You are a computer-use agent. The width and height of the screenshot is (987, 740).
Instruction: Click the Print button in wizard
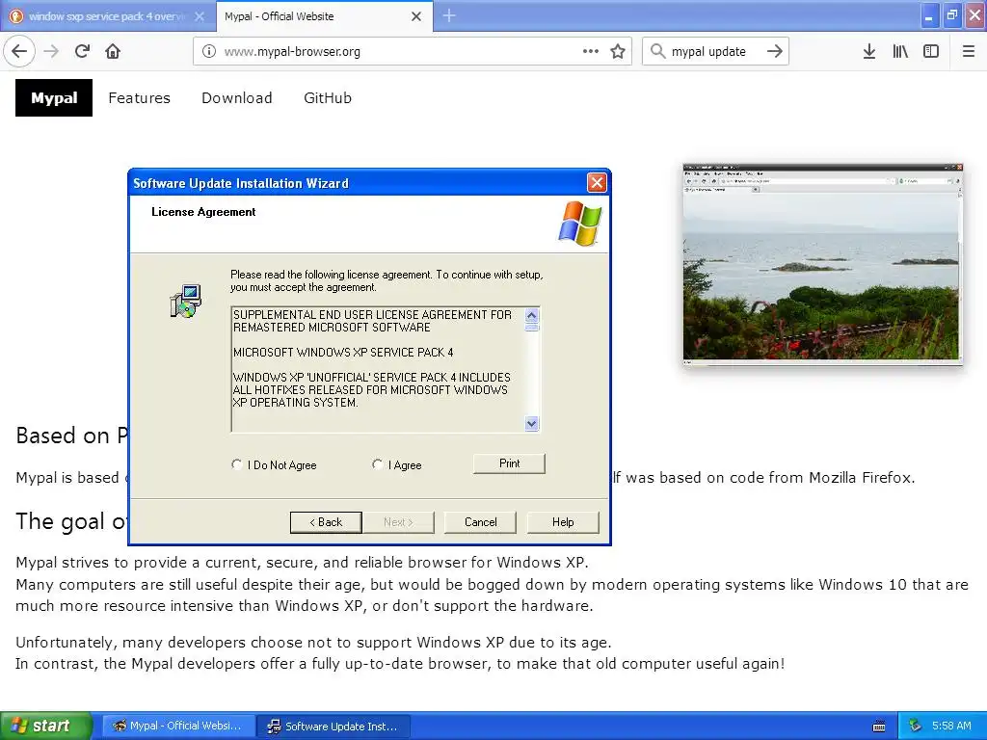click(x=509, y=463)
